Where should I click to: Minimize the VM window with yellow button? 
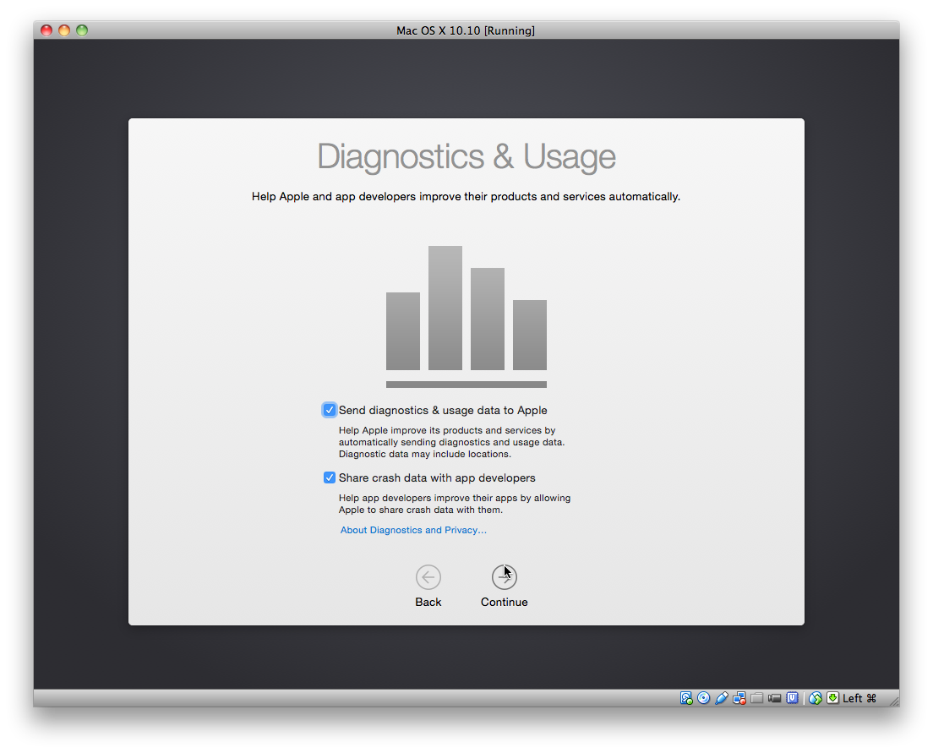(64, 30)
